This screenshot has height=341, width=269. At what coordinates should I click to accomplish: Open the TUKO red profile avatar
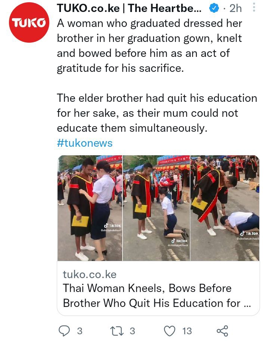[29, 22]
